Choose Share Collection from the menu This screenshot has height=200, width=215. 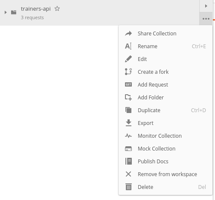point(166,34)
